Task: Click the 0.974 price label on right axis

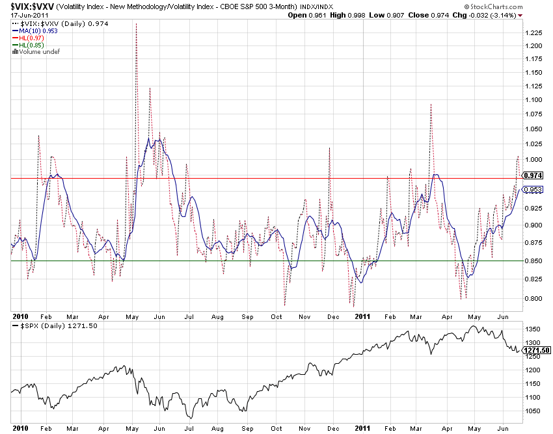Action: point(533,175)
